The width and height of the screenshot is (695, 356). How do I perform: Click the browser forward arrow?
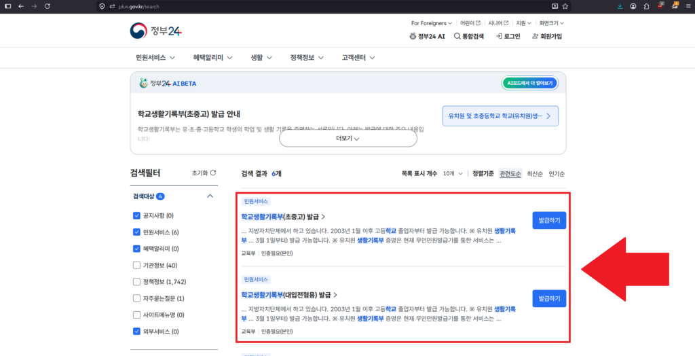(x=34, y=6)
